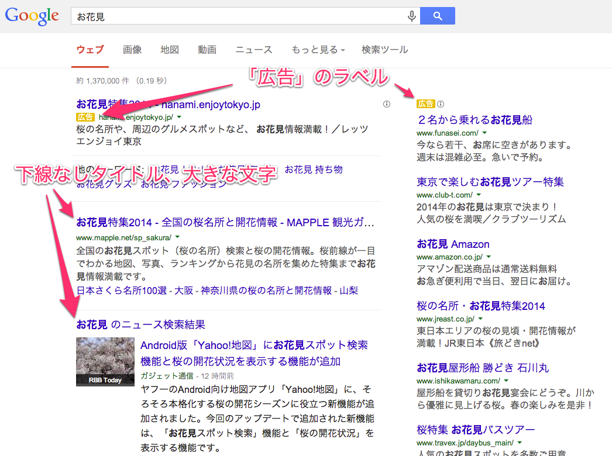612x456 pixels.
Task: Open 日本さくら名所100選 sitelink
Action: click(121, 291)
